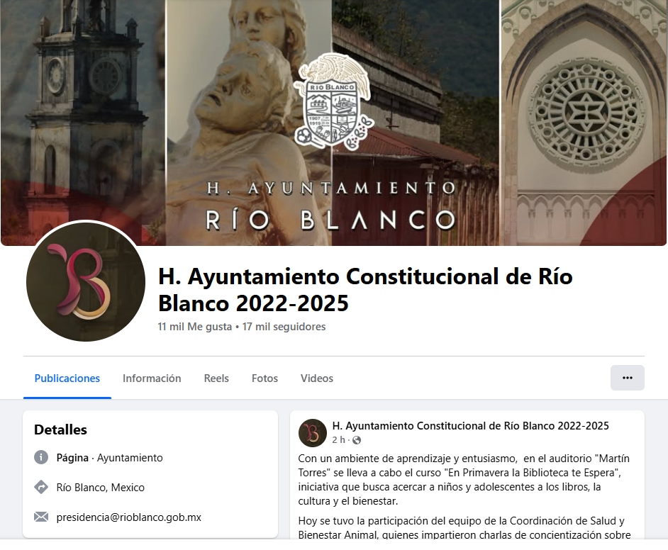Open the Información tab
The image size is (668, 550).
(152, 378)
